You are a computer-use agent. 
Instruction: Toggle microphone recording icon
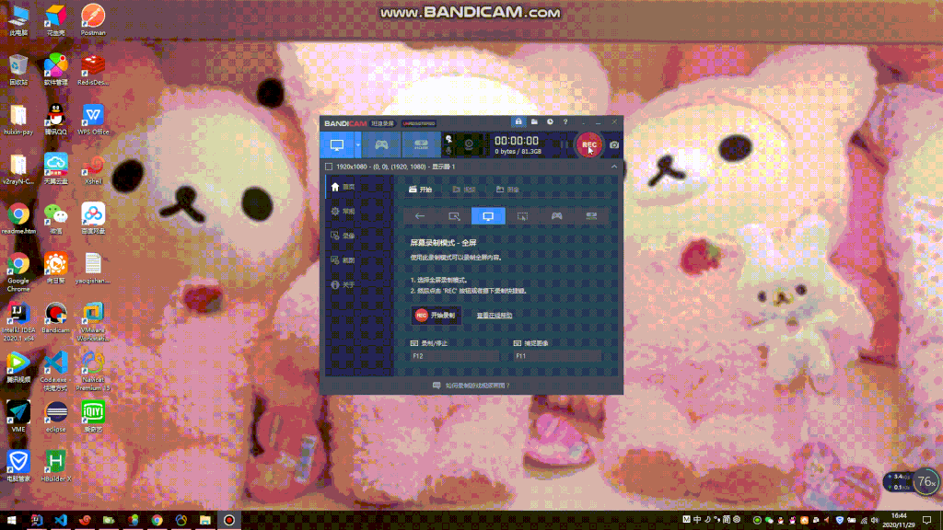point(448,150)
